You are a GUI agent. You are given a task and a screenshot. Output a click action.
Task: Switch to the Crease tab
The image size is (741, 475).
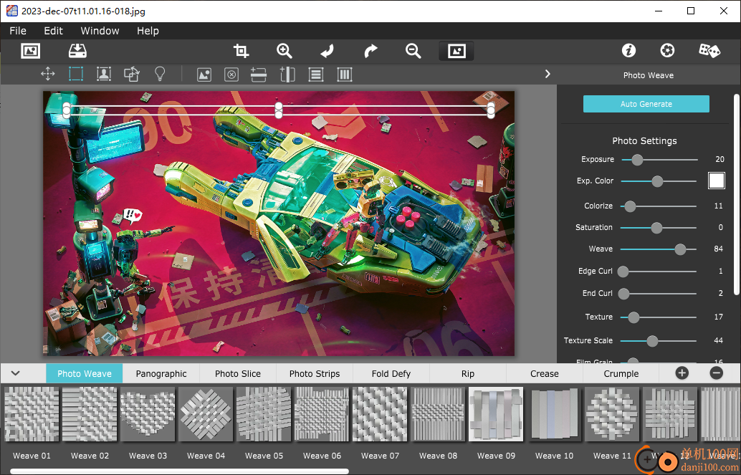click(x=545, y=373)
